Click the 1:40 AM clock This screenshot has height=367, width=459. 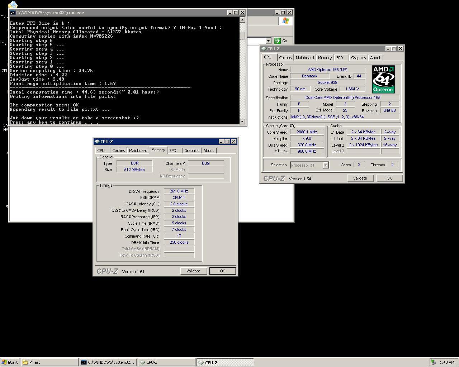click(447, 362)
